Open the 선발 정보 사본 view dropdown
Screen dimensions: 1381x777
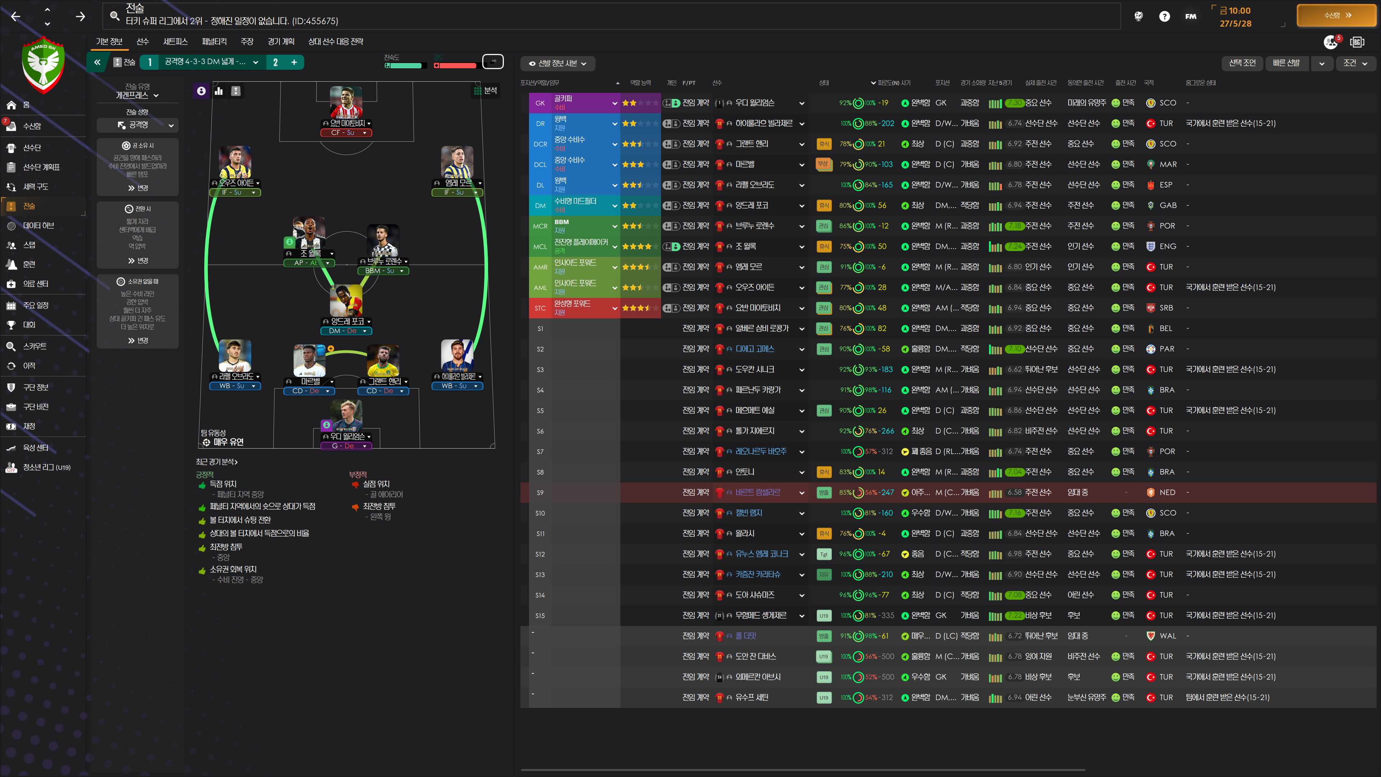coord(557,63)
